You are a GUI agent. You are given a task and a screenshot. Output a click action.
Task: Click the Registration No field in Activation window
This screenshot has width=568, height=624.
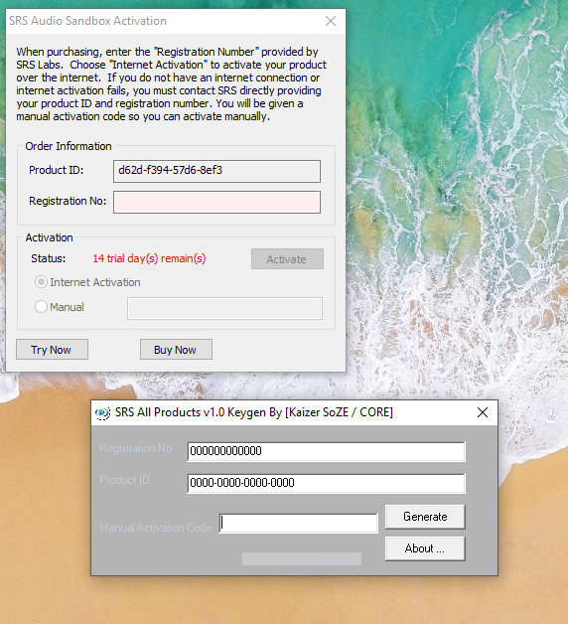[x=216, y=202]
